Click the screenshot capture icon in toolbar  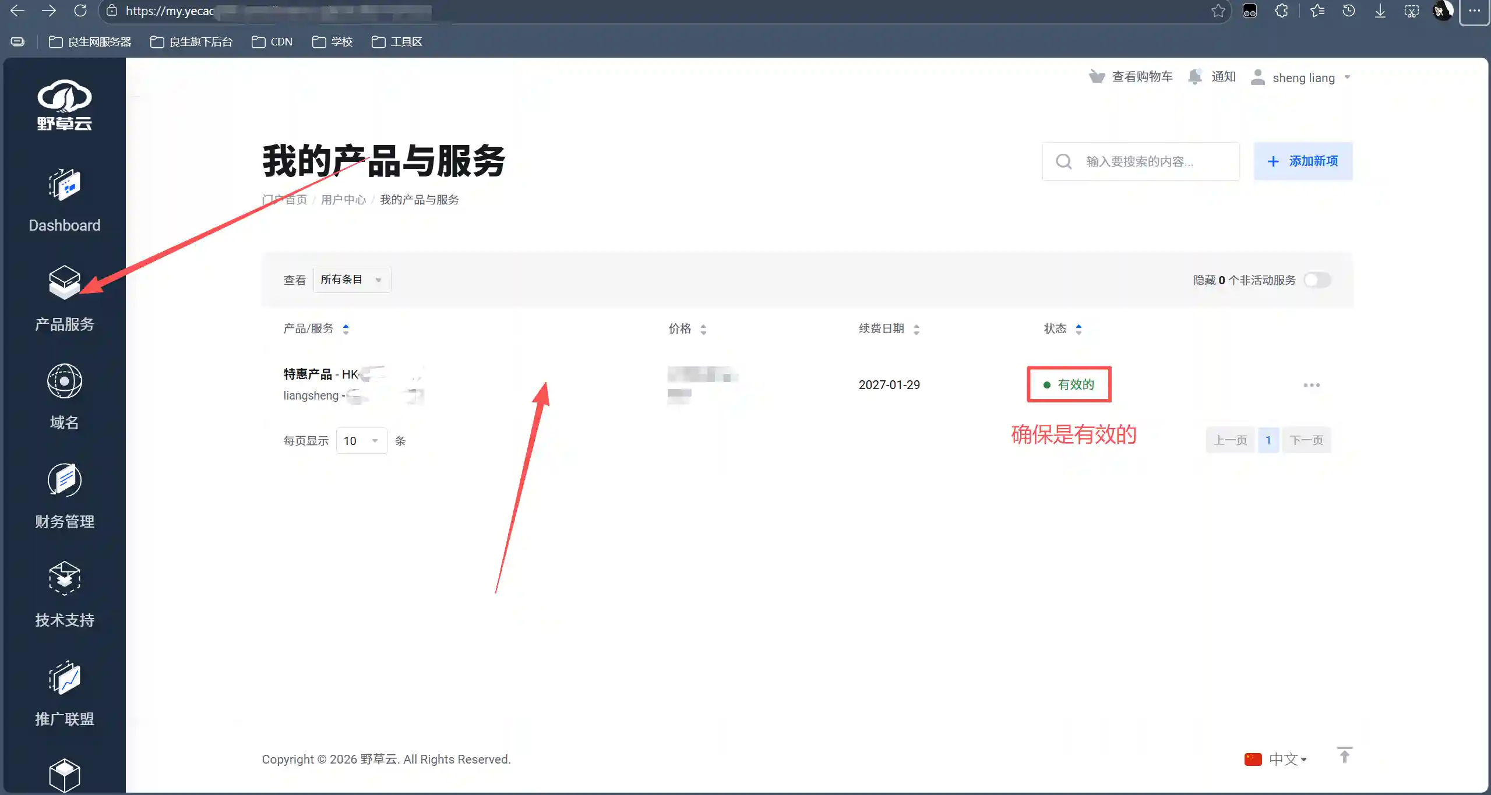point(1412,10)
